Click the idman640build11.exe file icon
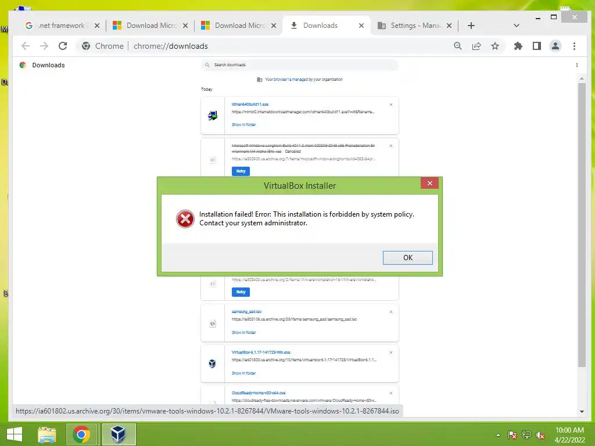Viewport: 595px width, 446px height. (213, 116)
